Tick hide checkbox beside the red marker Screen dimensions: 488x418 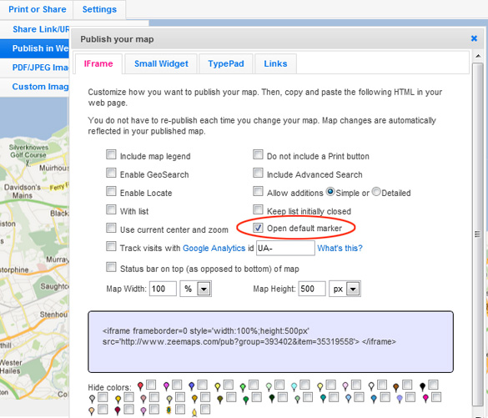click(151, 385)
